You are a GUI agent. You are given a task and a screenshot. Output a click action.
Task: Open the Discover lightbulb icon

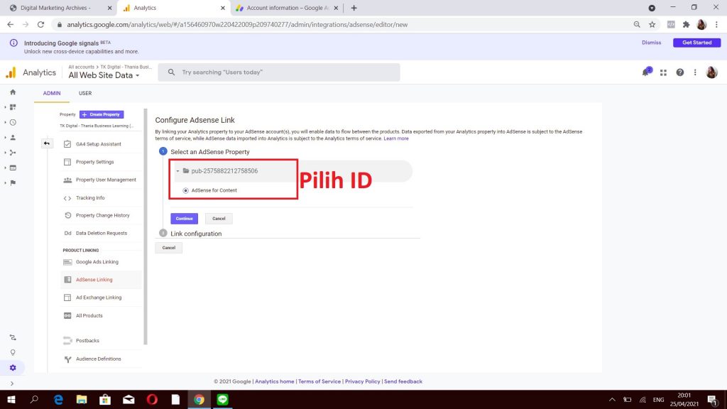click(12, 352)
